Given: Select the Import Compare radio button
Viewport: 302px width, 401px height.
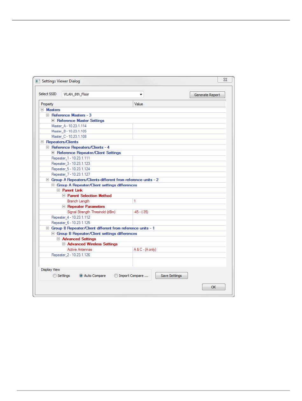Looking at the screenshot, I should pos(116,276).
